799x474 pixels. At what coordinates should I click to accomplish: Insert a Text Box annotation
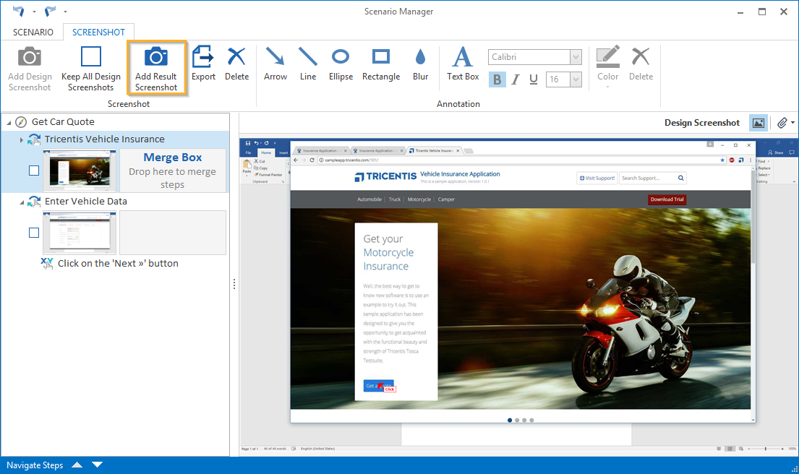tap(463, 58)
